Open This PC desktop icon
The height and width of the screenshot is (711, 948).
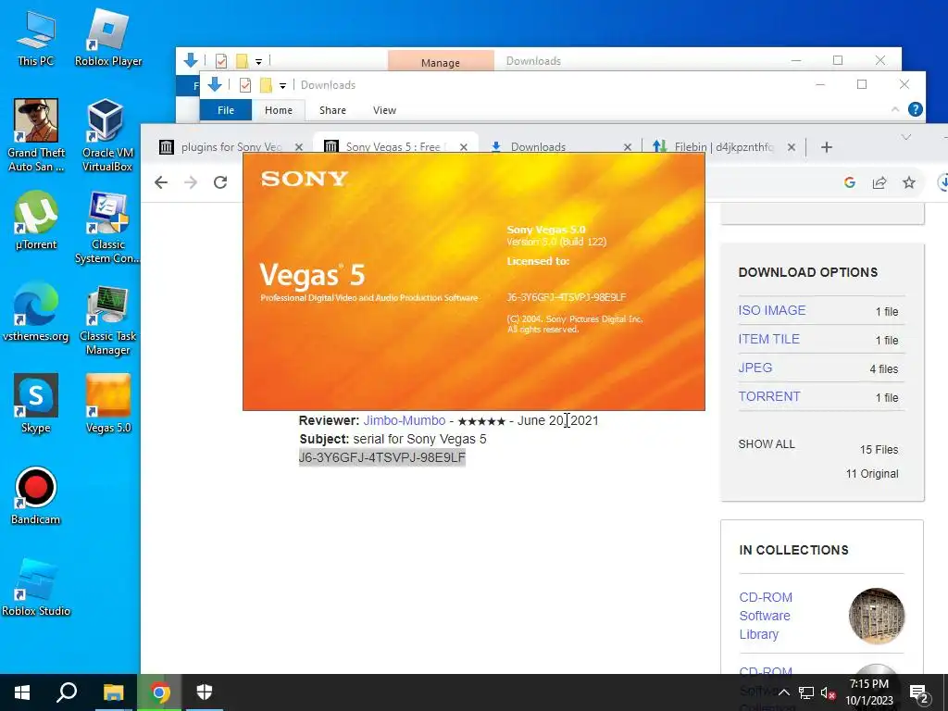(x=36, y=39)
